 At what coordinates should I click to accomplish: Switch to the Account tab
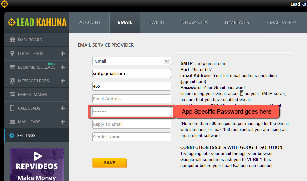point(89,23)
